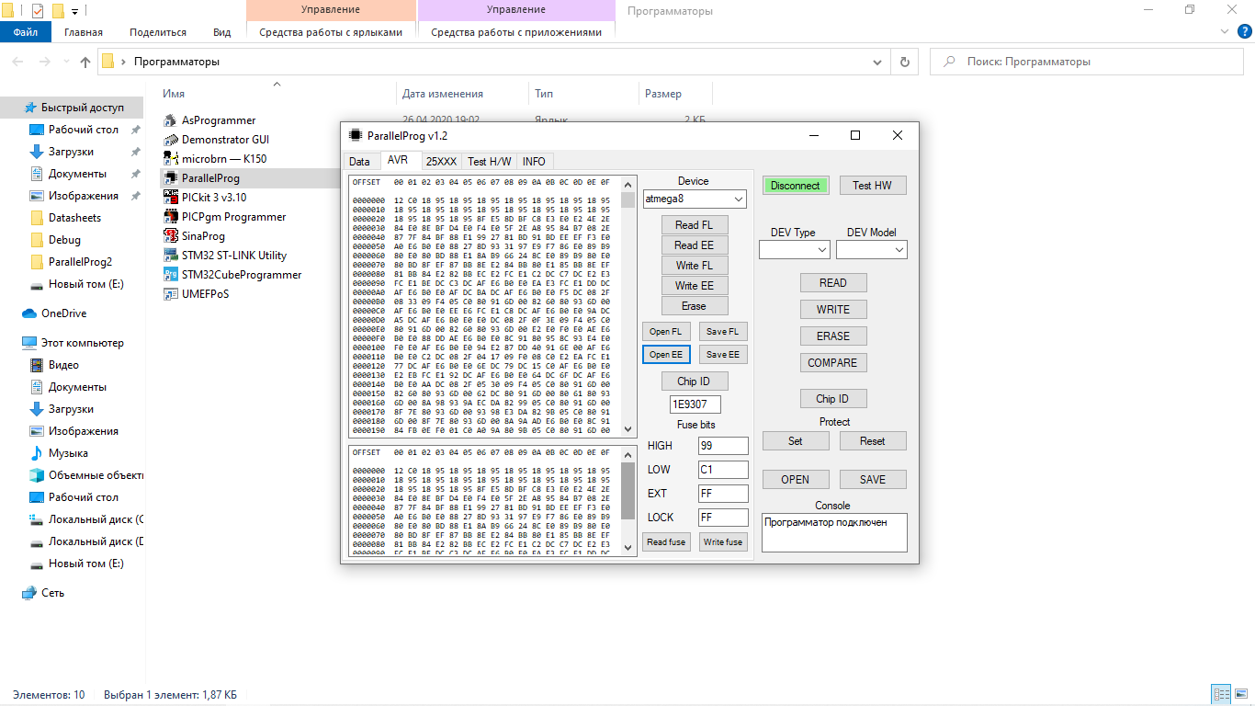Click the Reset protect button
Viewport: 1255px width, 706px height.
(x=873, y=441)
